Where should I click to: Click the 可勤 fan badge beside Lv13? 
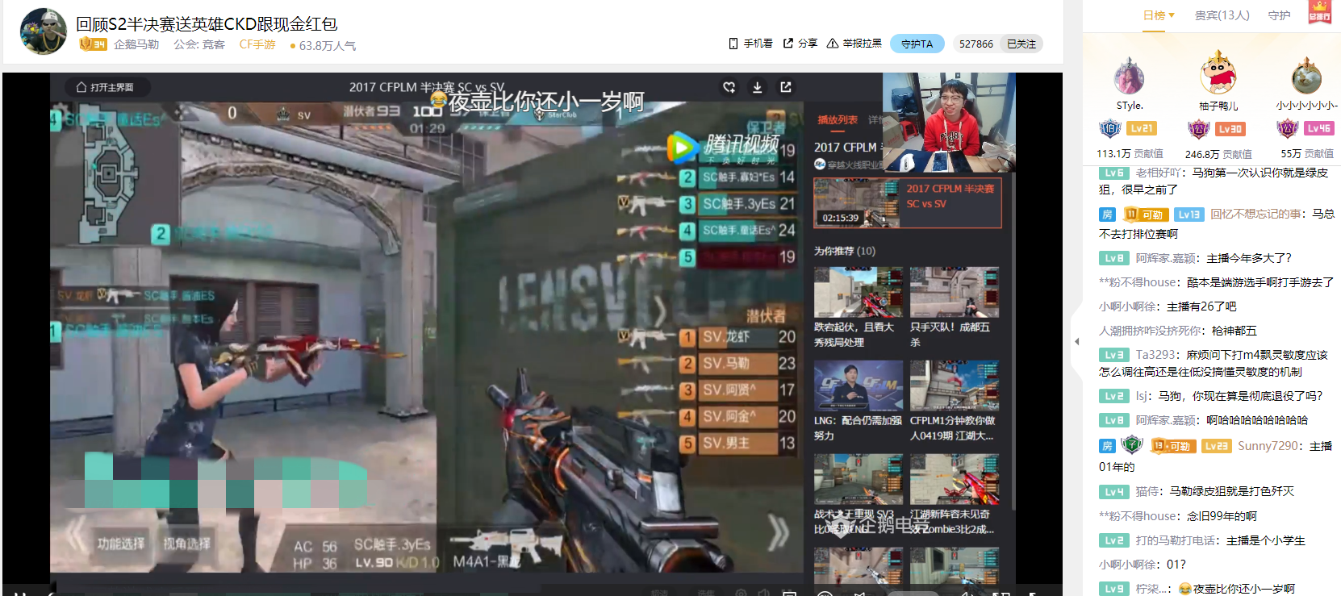1147,215
